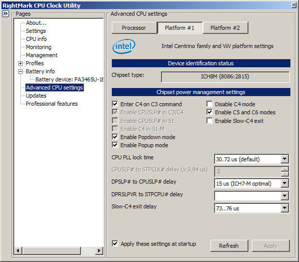Switch to the Platform #1 tab
Viewport: 299px width, 262px height.
180,28
